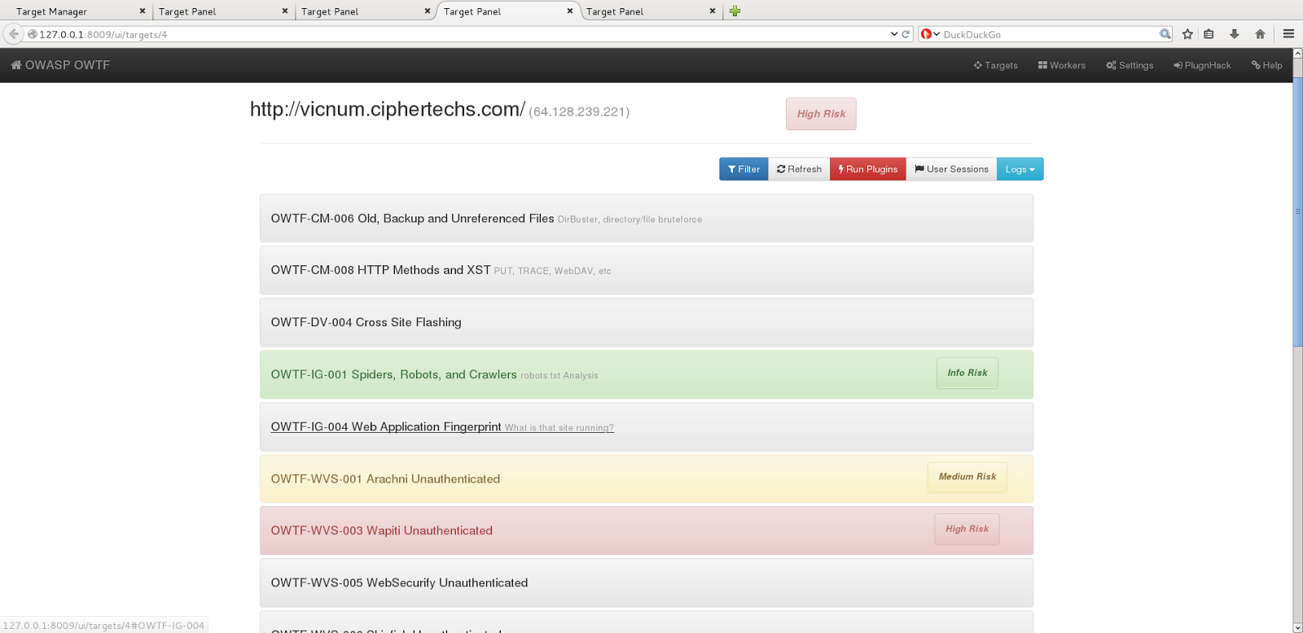Click the target URL heading vicnum.ciphertechs.com

coord(388,109)
